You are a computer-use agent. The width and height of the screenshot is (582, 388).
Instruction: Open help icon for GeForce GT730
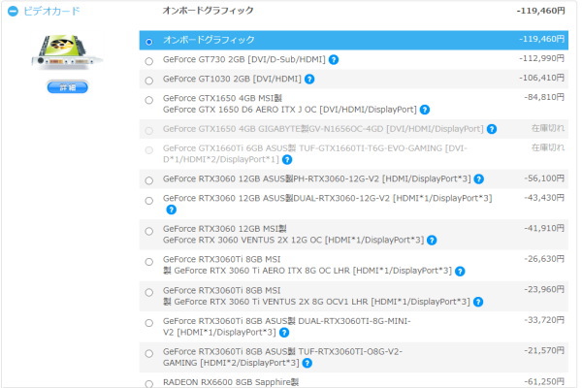334,60
